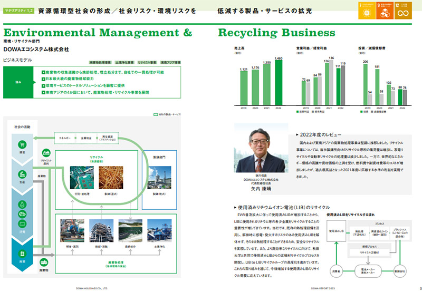Click the circuit board 分別・前処理 photo

[x=82, y=178]
